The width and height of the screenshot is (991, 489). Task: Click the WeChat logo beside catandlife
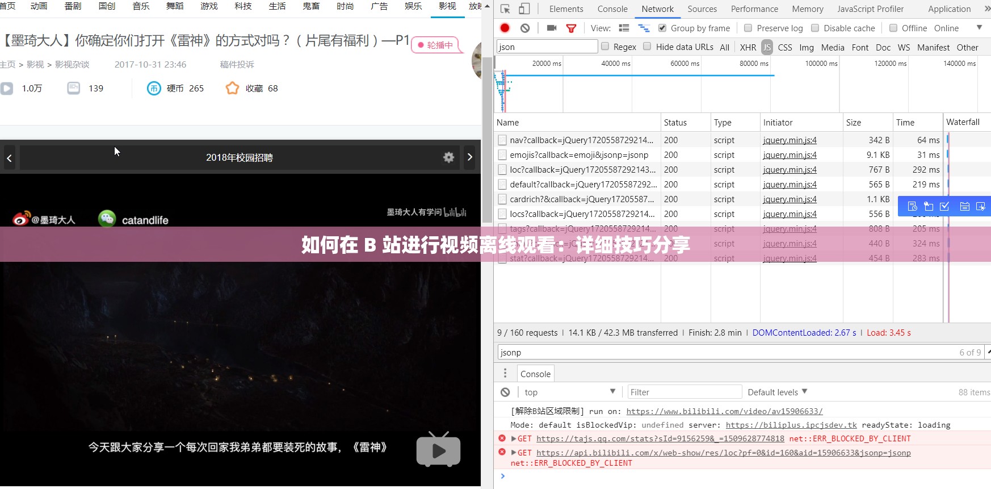coord(107,219)
